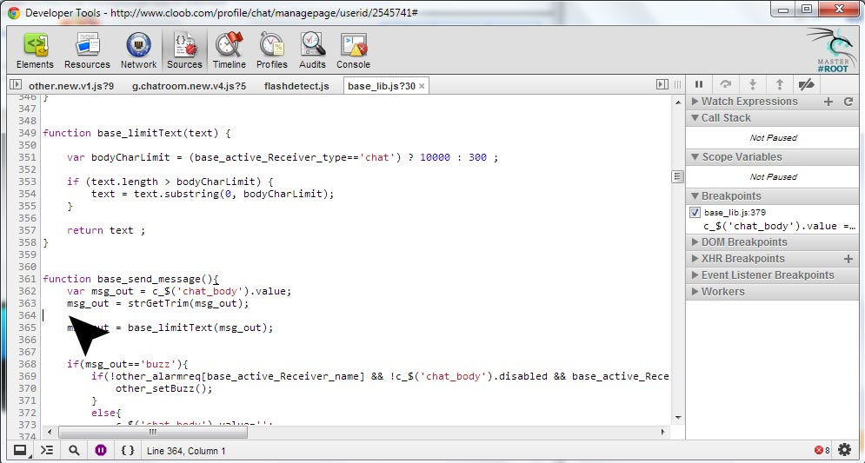Click the error count indicator

coord(822,450)
